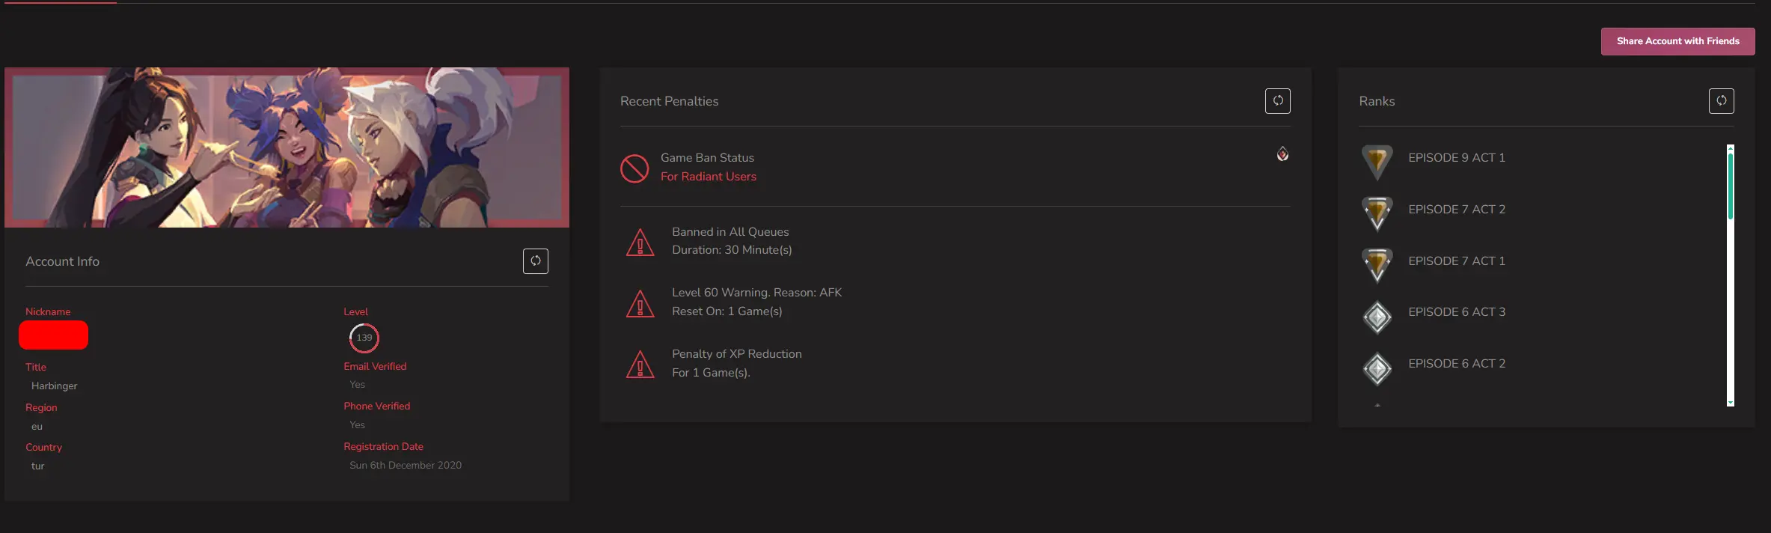This screenshot has width=1771, height=533.
Task: Click the level 139 progress circle
Action: 364,338
